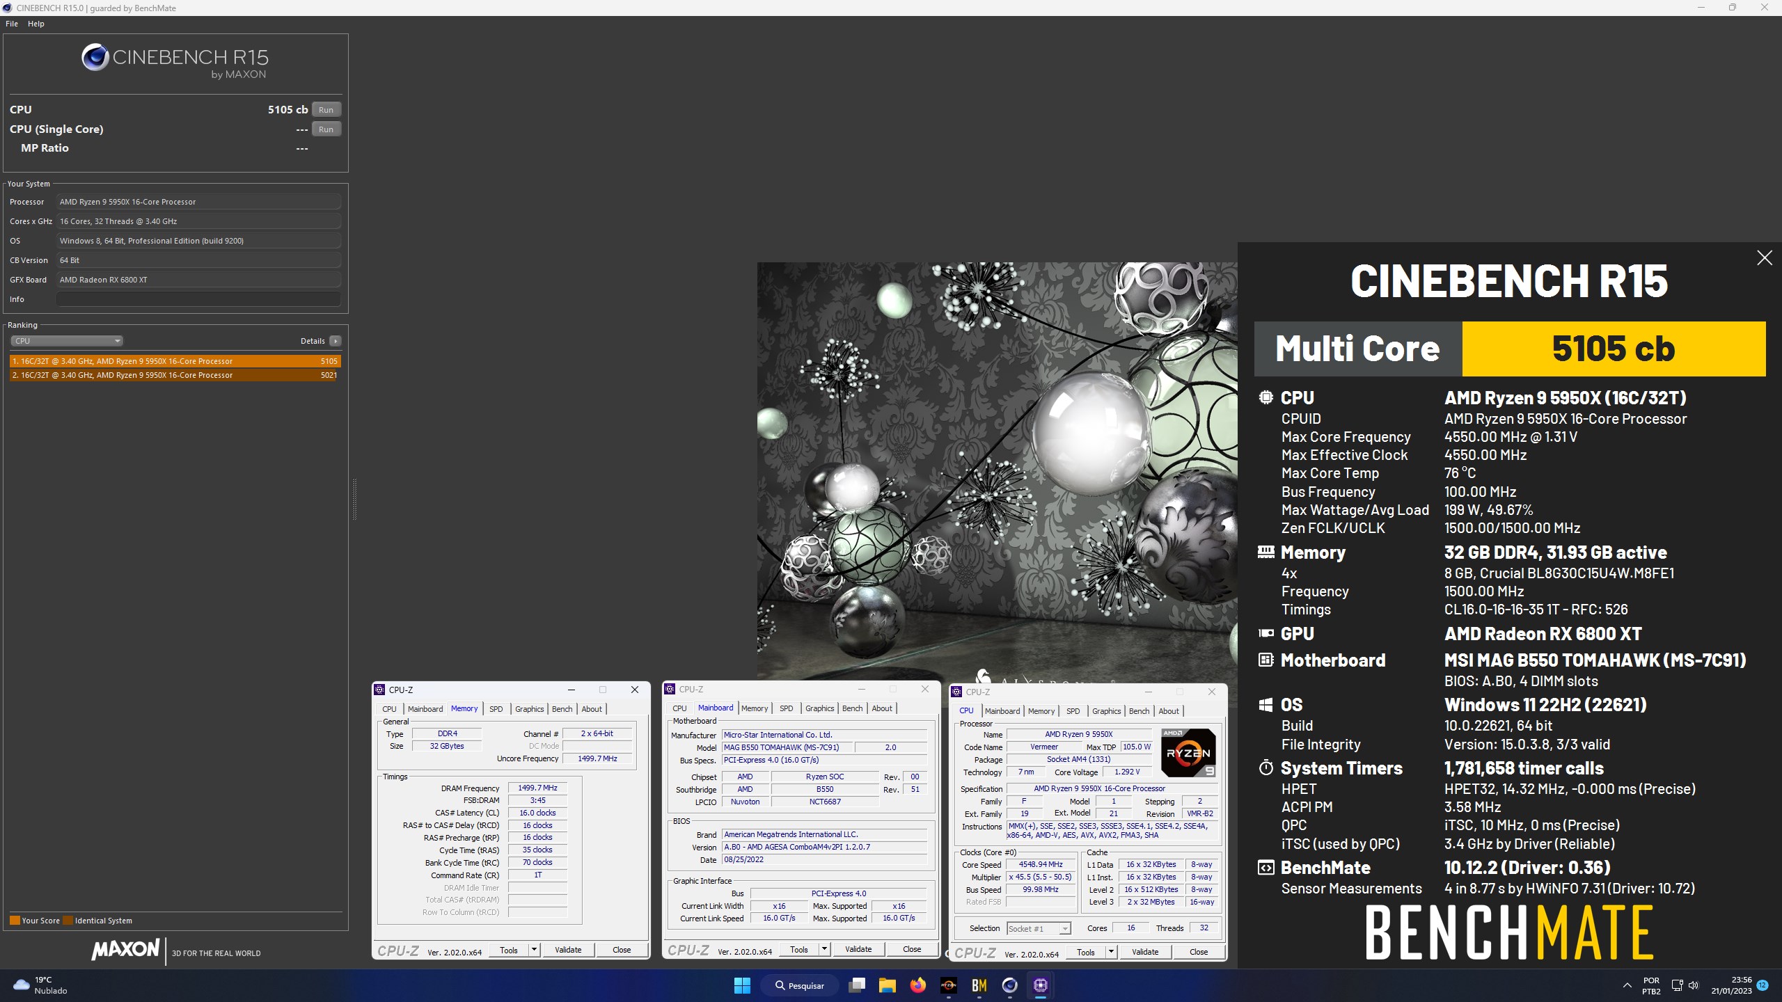Image resolution: width=1782 pixels, height=1002 pixels.
Task: Open the weather widget showing 19°C Nublado
Action: [42, 985]
